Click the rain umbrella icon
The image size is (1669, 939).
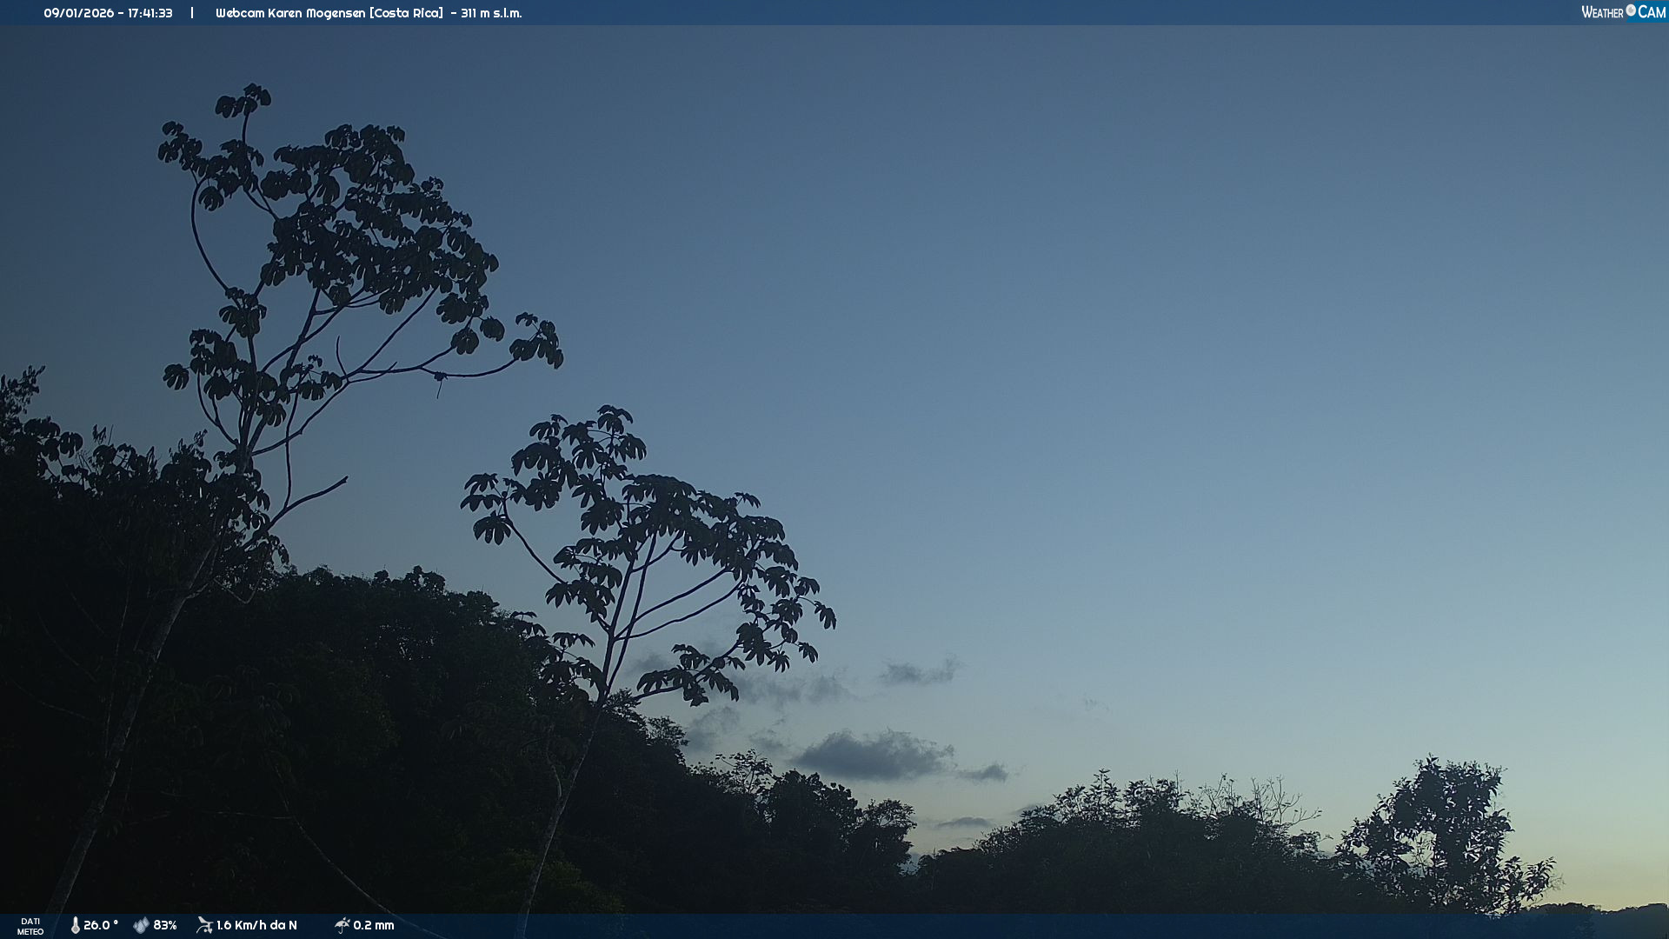pos(342,925)
